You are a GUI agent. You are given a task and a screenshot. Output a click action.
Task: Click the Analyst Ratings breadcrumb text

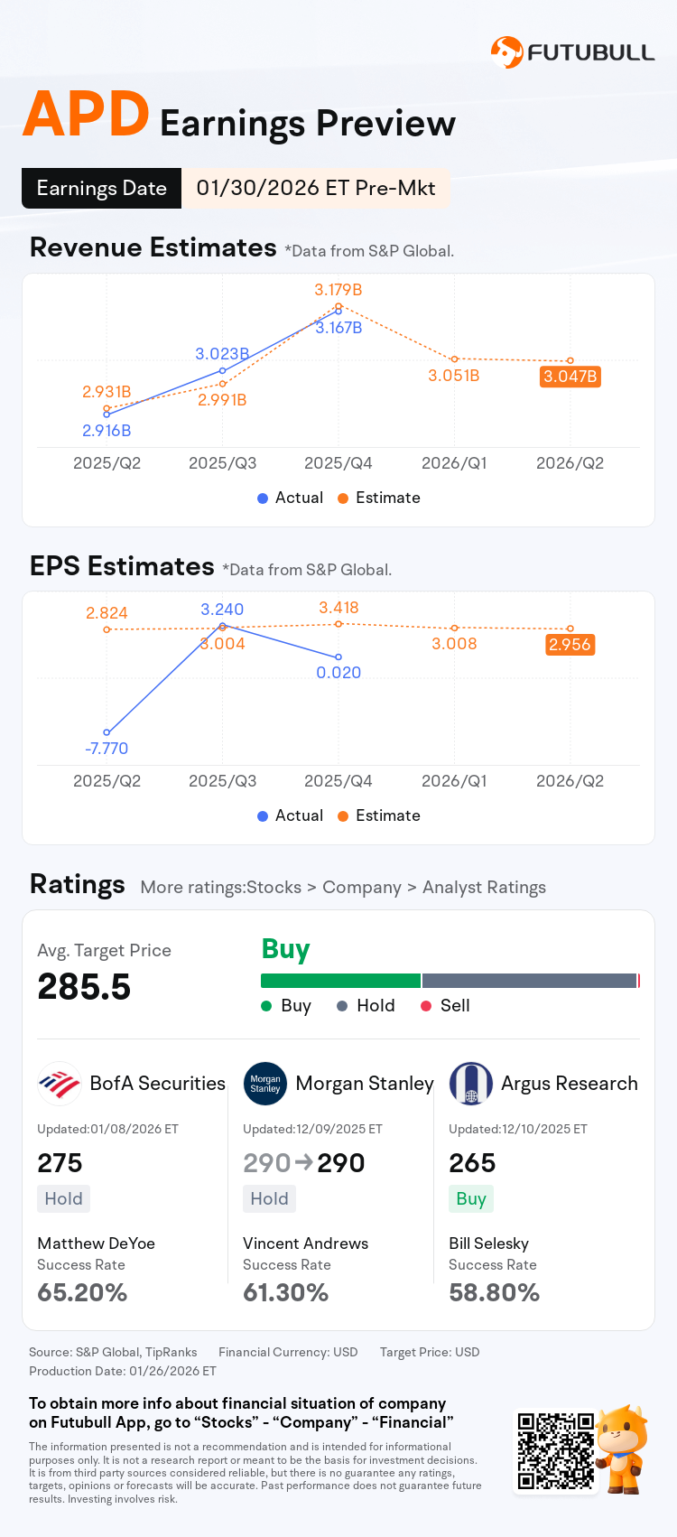484,888
